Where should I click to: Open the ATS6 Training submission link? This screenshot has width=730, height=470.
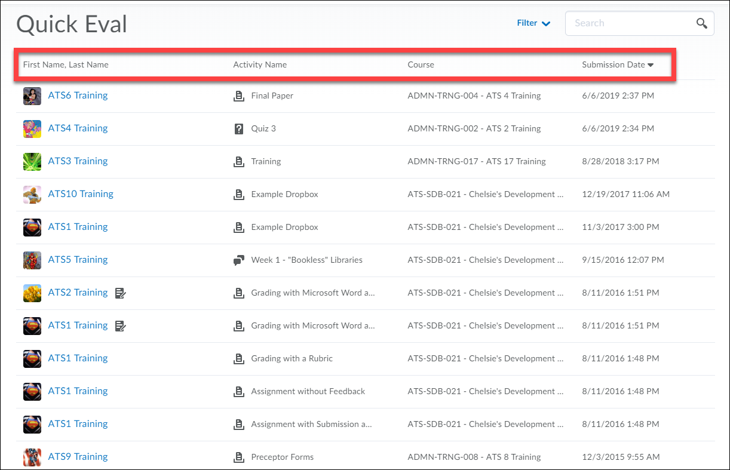pos(78,95)
